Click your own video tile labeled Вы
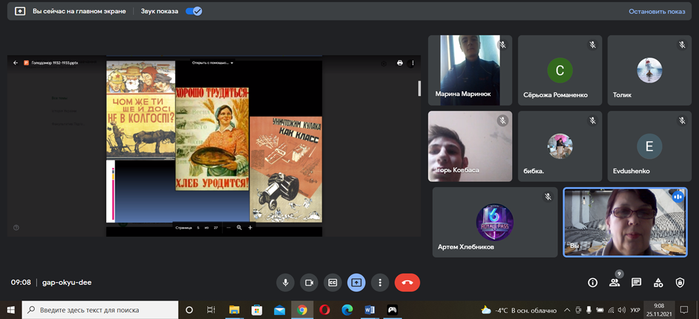This screenshot has width=699, height=319. point(625,223)
